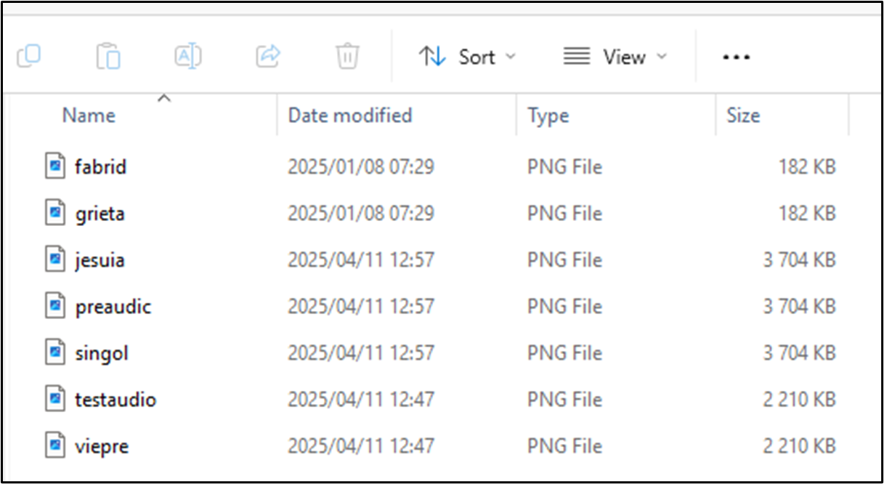
Task: Click the Copy icon in toolbar
Action: click(x=29, y=56)
